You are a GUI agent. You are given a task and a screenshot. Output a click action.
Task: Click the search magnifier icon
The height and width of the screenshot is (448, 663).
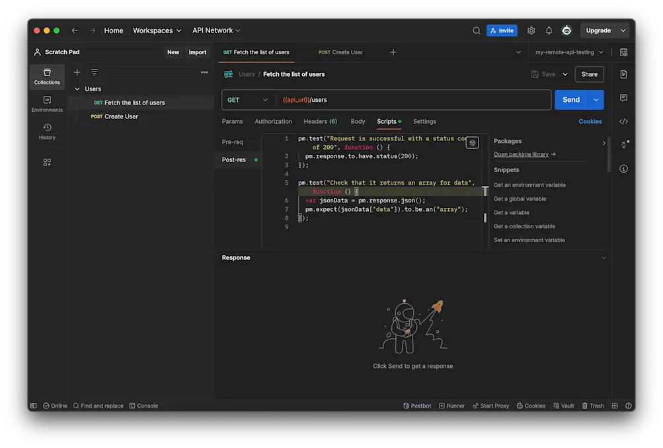[x=477, y=30]
